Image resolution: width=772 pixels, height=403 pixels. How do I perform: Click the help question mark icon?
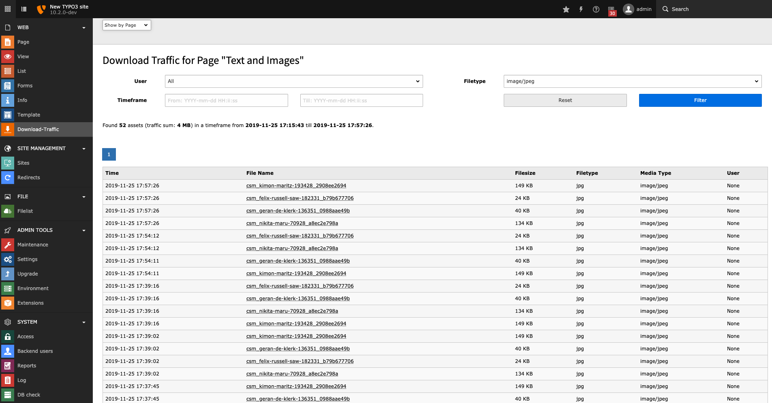click(x=596, y=9)
